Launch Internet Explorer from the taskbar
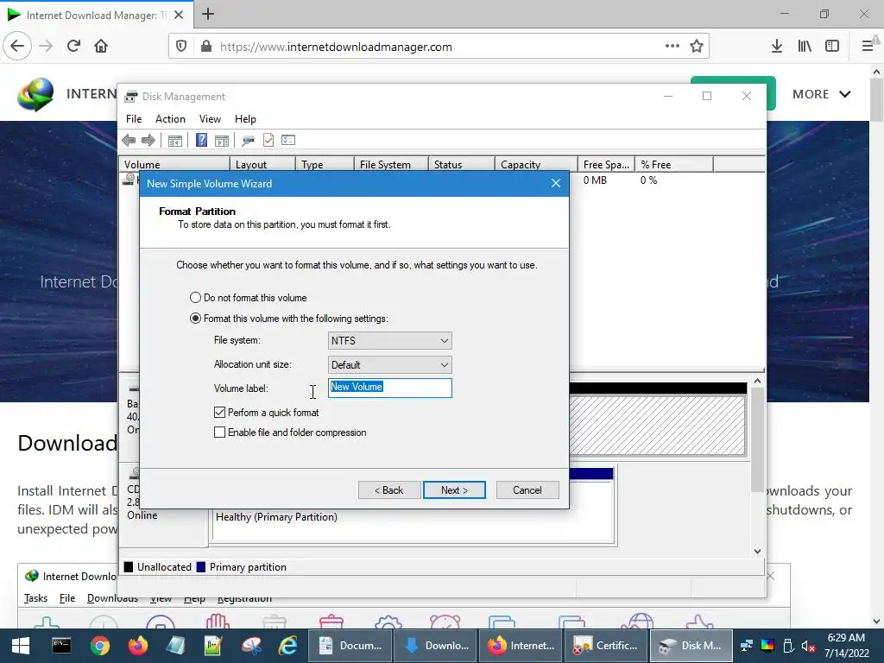The image size is (884, 663). coord(288,646)
